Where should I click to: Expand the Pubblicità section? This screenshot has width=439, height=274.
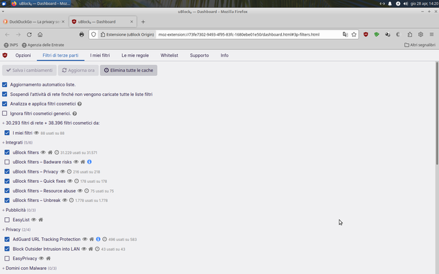pyautogui.click(x=19, y=210)
